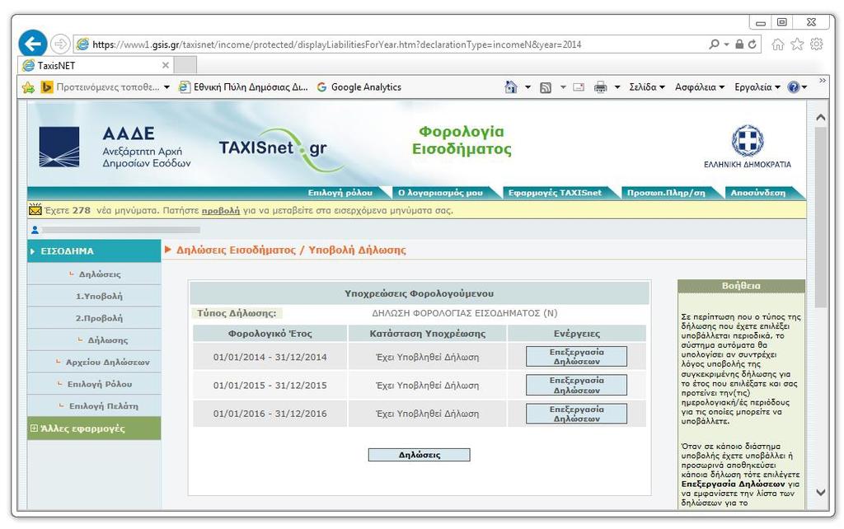Click the page scrollbar down arrow

point(821,492)
